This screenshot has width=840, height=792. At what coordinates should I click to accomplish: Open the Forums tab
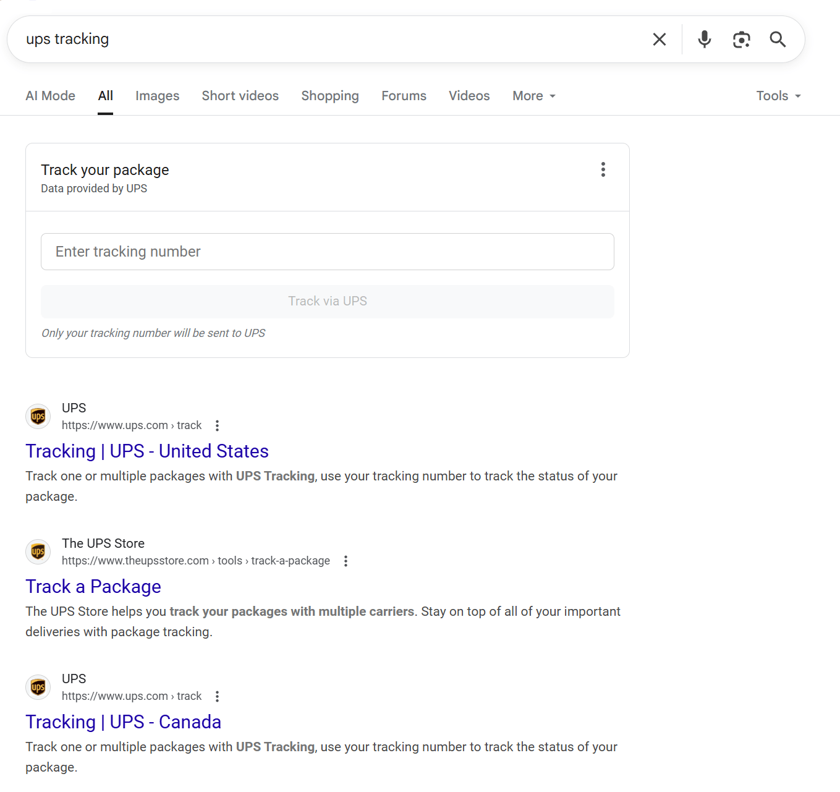coord(404,96)
